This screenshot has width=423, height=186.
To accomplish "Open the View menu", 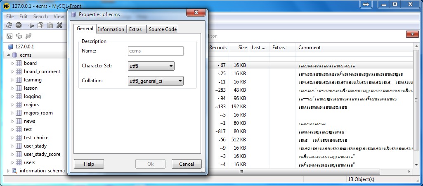I will [59, 17].
